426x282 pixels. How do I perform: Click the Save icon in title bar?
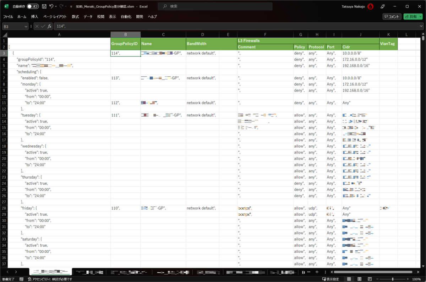(44, 6)
